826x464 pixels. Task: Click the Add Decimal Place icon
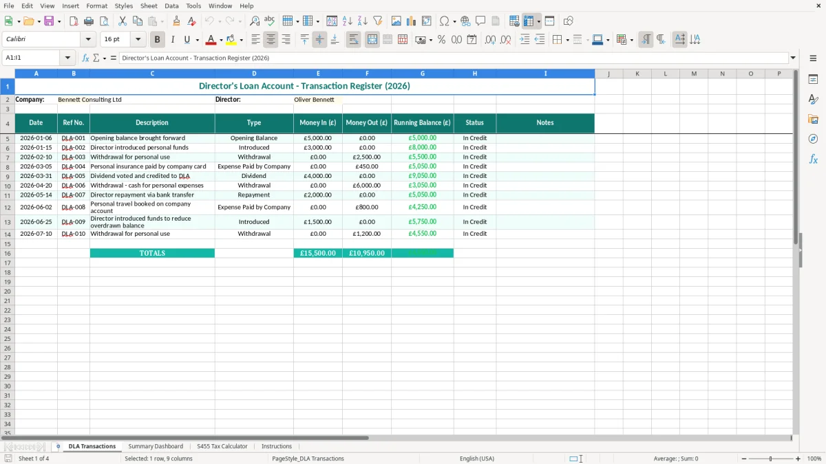tap(490, 40)
